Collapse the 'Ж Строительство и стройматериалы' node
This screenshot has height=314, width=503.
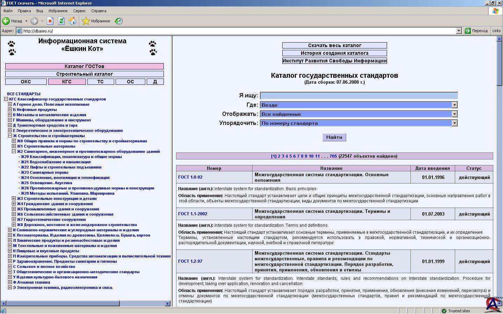pyautogui.click(x=10, y=136)
